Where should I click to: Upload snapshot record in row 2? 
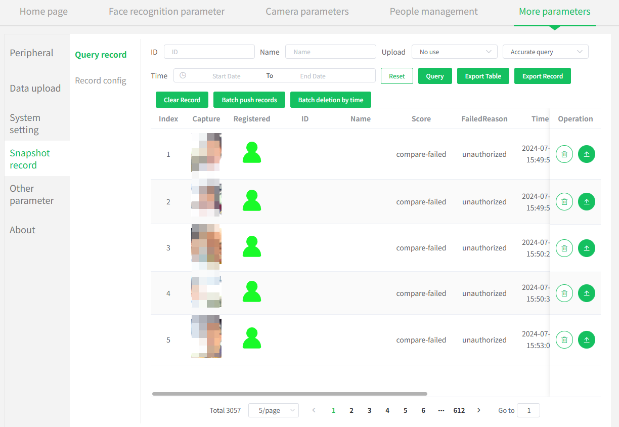pos(587,202)
